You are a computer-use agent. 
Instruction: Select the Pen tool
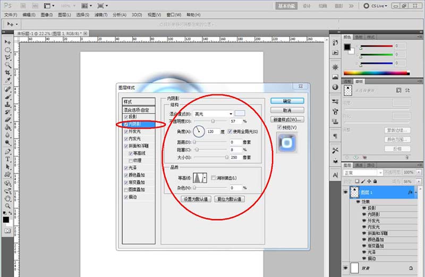click(x=7, y=151)
